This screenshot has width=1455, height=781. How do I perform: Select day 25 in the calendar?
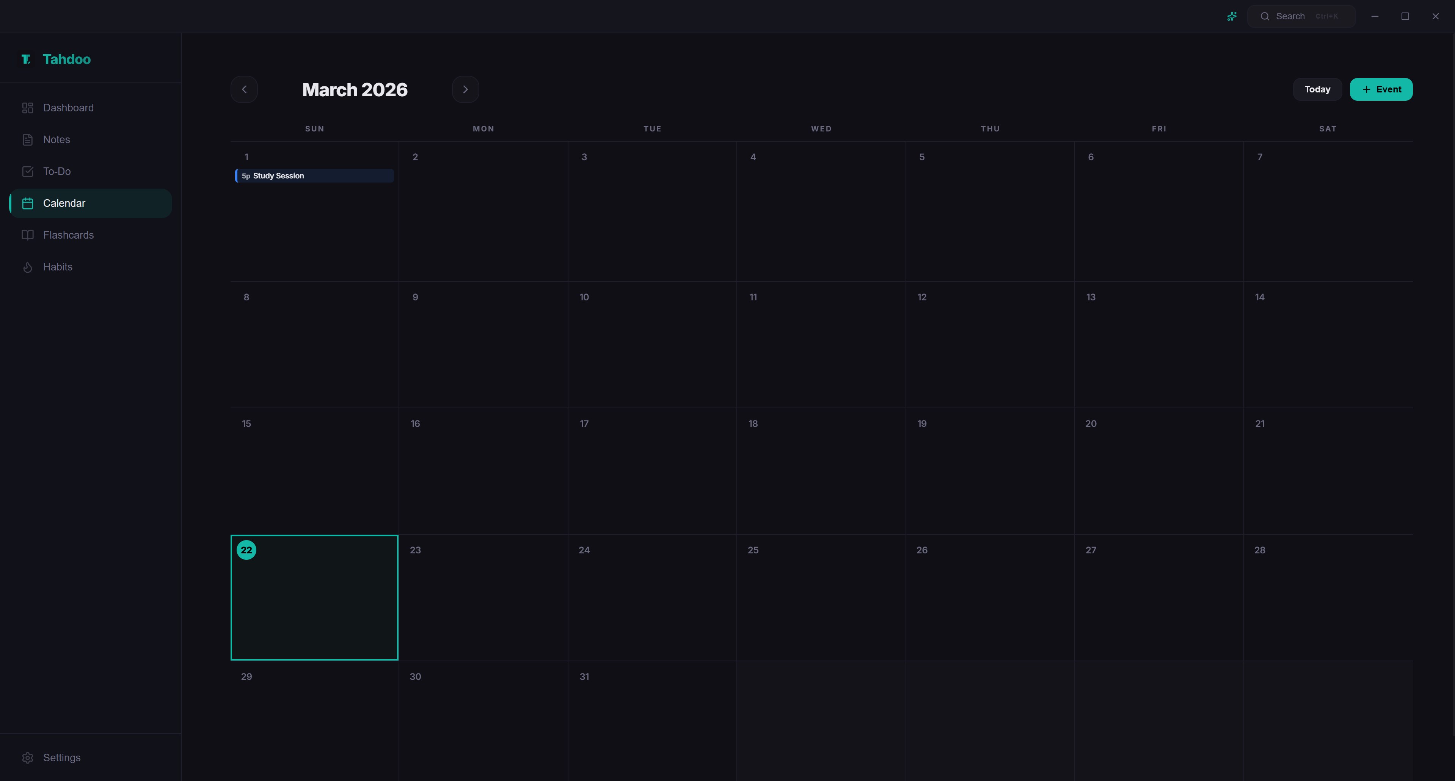tap(821, 597)
